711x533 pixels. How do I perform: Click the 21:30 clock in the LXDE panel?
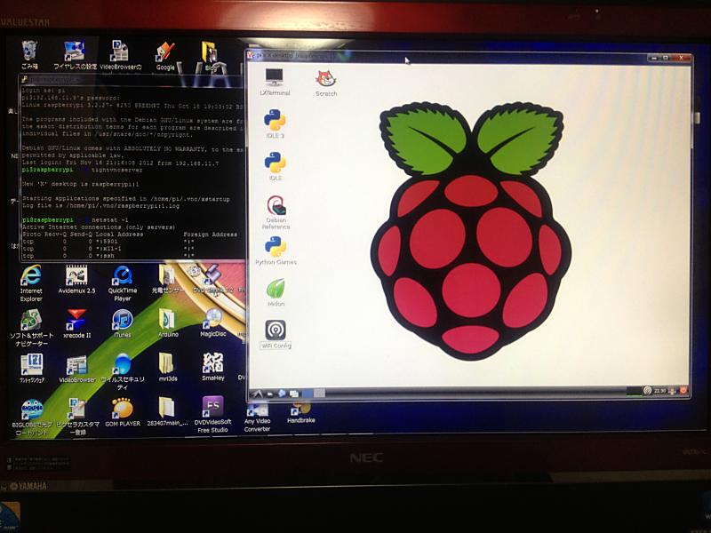point(660,391)
